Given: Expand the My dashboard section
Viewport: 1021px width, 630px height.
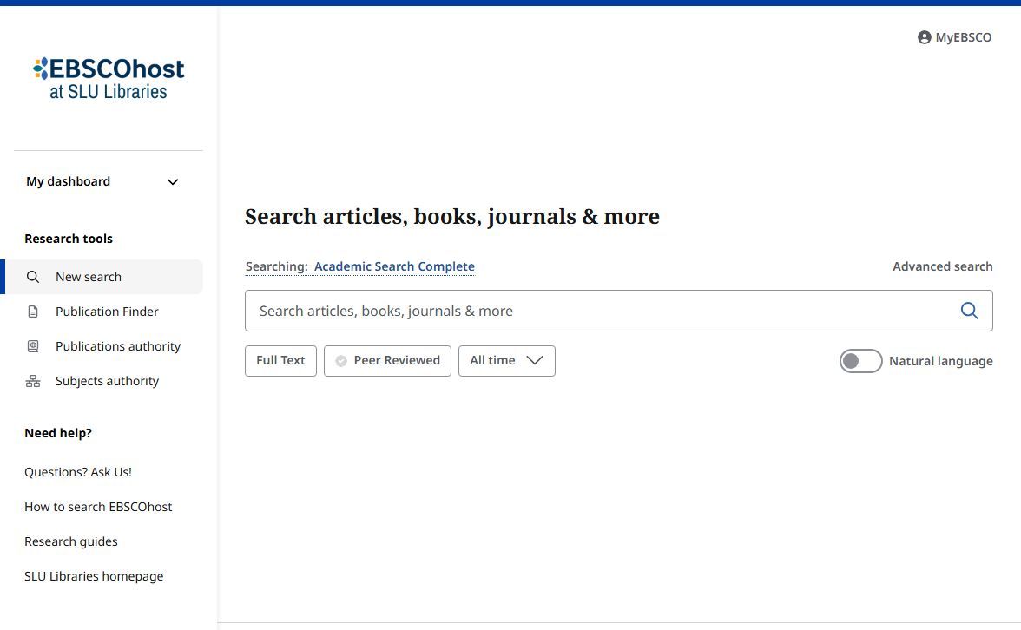Looking at the screenshot, I should [102, 181].
